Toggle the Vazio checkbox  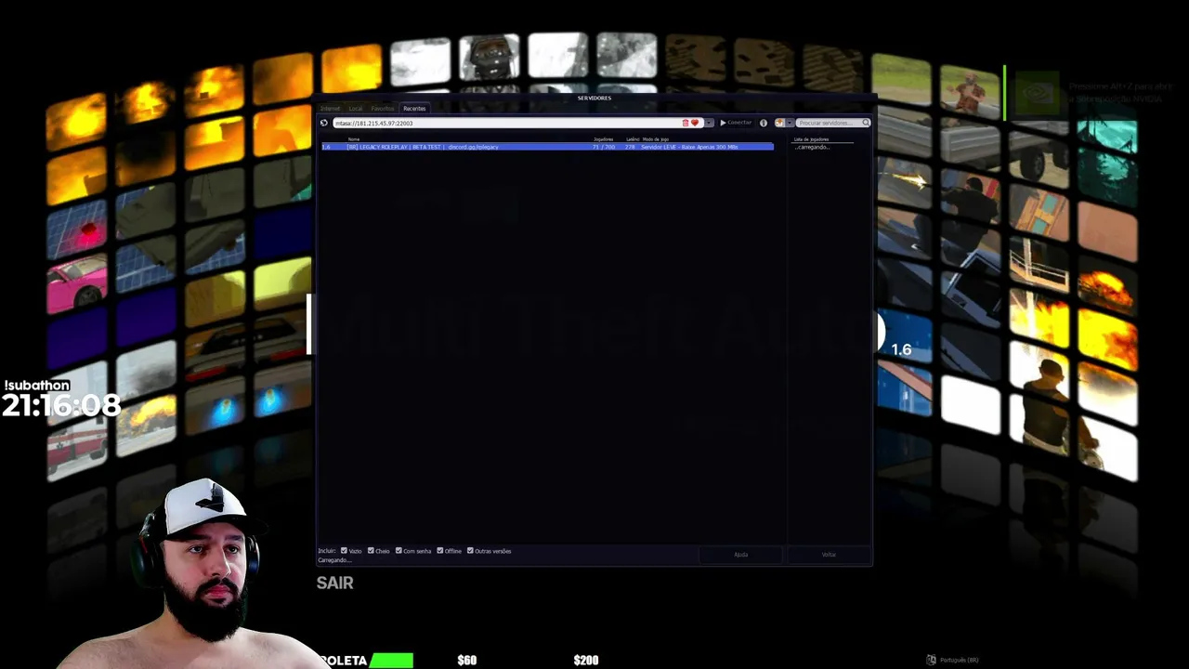coord(344,551)
